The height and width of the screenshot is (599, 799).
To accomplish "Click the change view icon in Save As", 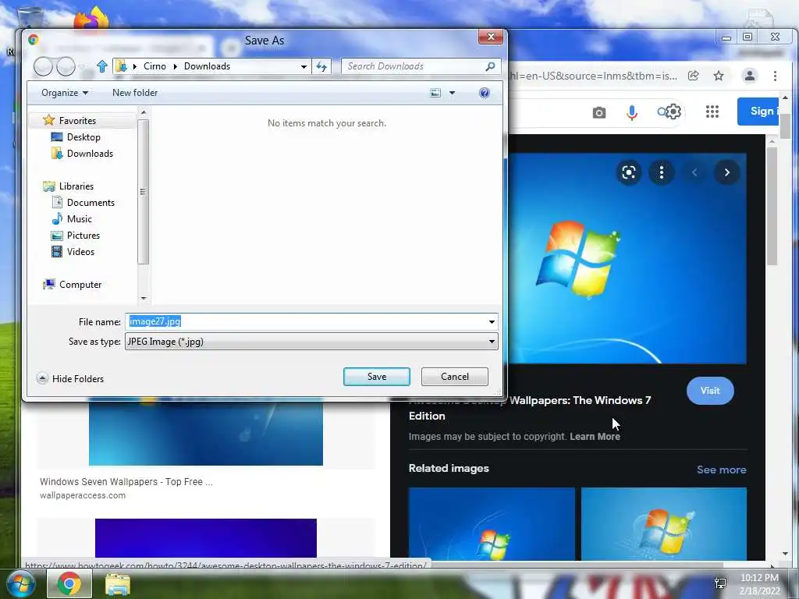I will click(435, 93).
